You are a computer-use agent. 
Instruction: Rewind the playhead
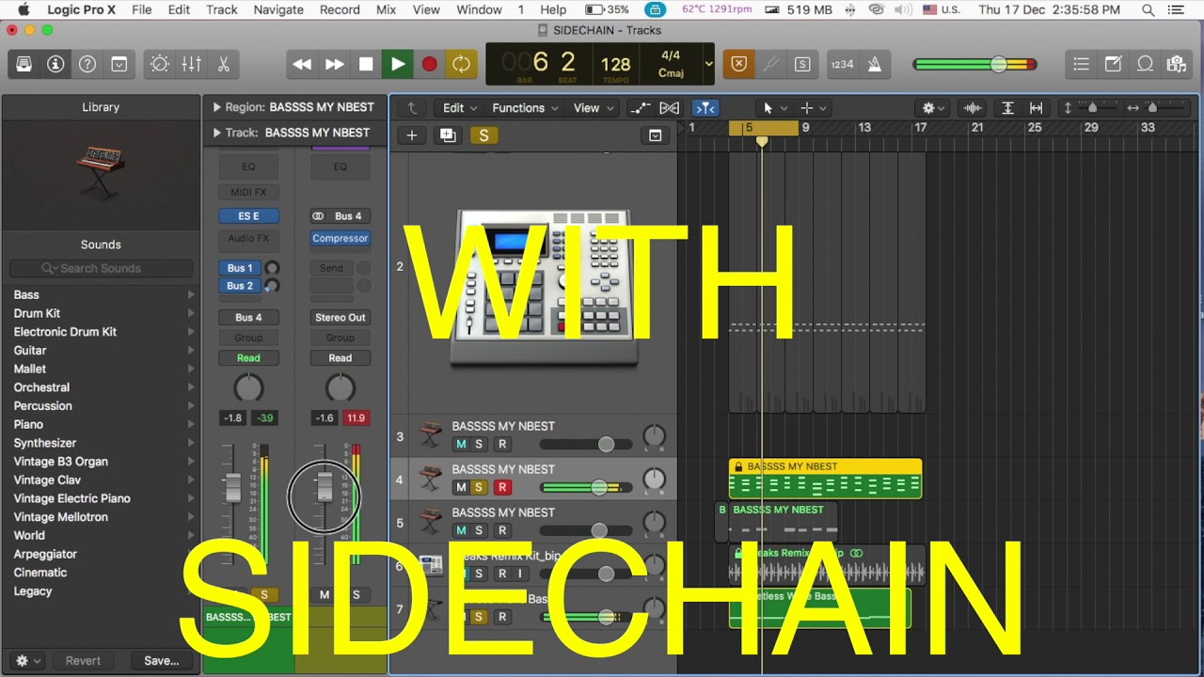pyautogui.click(x=302, y=64)
